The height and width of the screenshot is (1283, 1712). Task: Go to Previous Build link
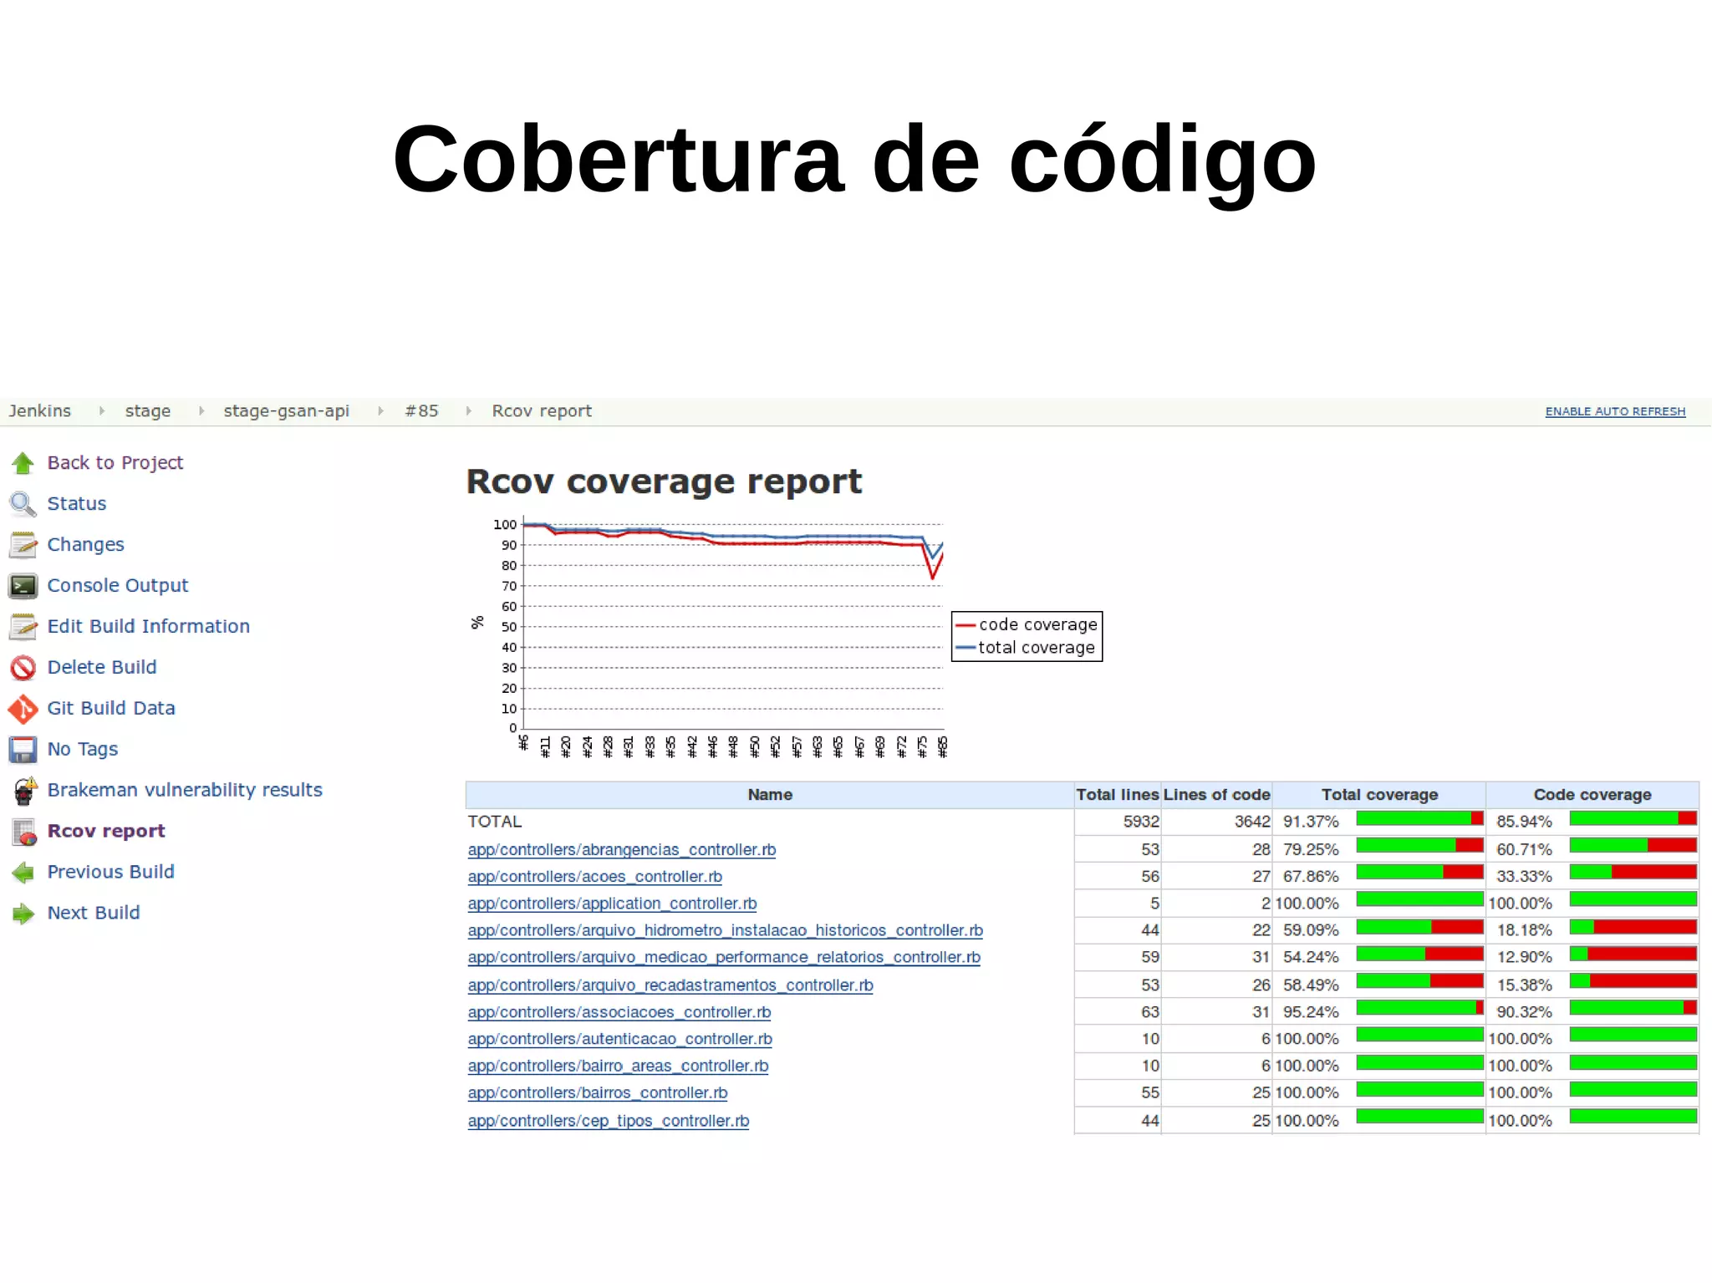(111, 873)
